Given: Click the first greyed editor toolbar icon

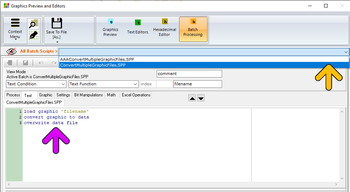Looking at the screenshot, I should tap(10, 63).
